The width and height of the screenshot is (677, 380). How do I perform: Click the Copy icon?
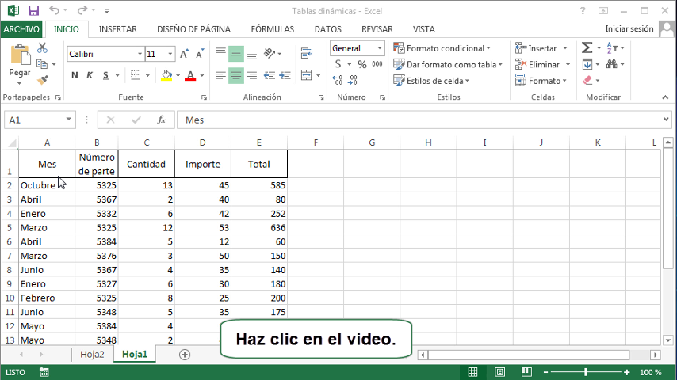[42, 64]
